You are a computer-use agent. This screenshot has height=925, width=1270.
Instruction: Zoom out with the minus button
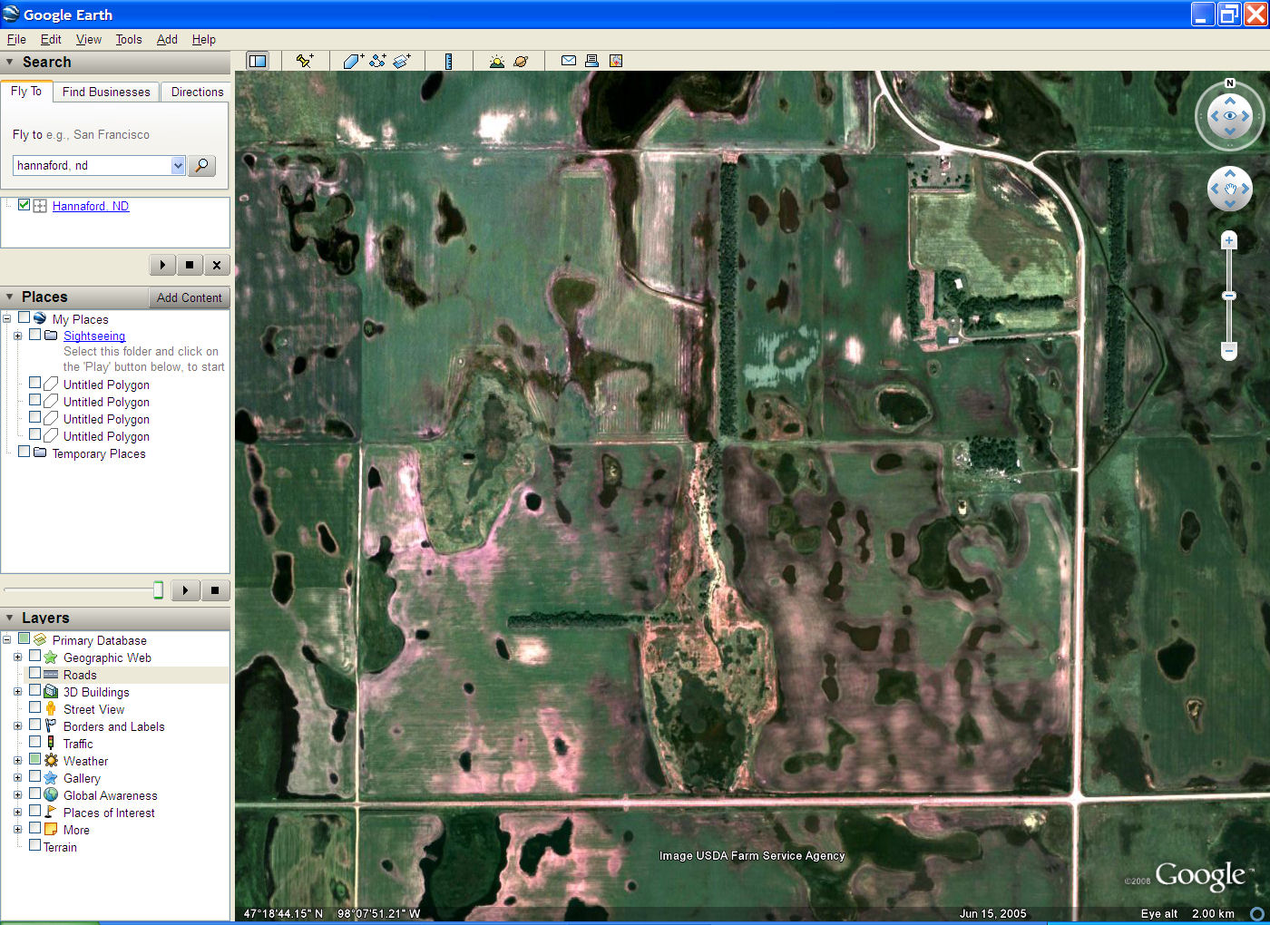[1229, 351]
